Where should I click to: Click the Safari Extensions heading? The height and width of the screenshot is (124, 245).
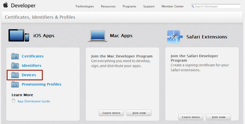[x=207, y=37]
